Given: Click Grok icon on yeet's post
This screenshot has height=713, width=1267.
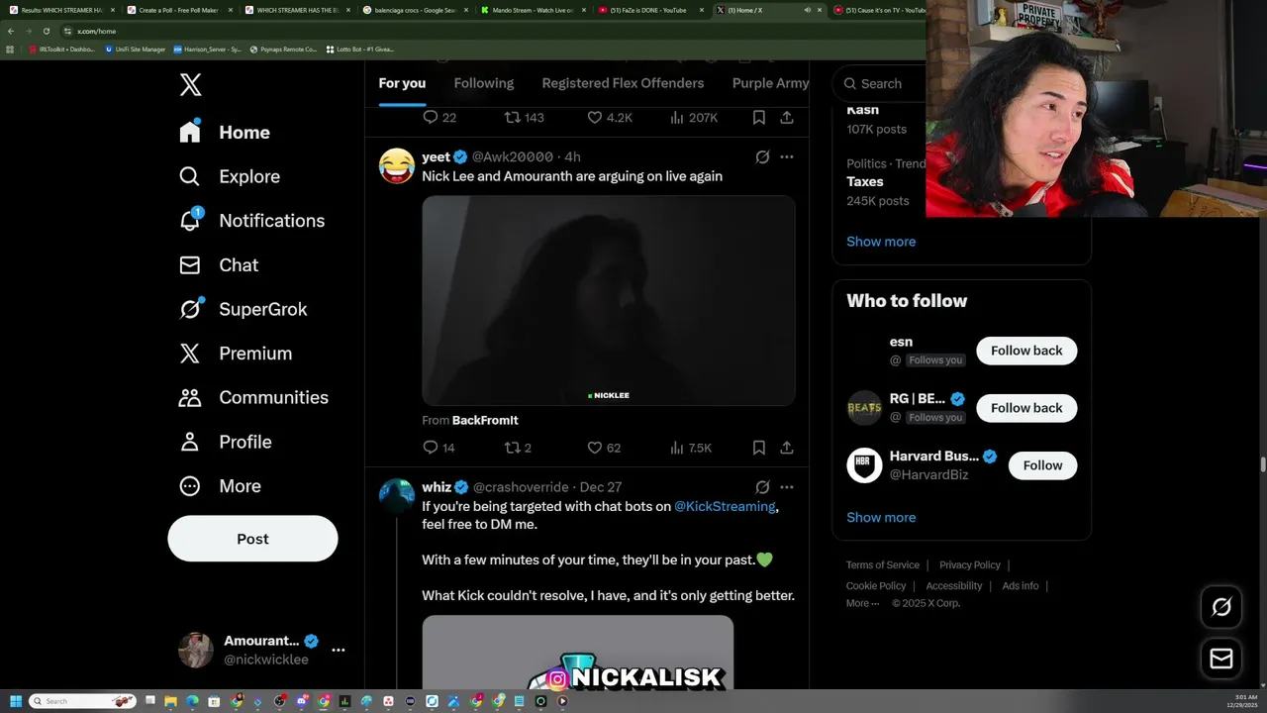Looking at the screenshot, I should [x=762, y=156].
